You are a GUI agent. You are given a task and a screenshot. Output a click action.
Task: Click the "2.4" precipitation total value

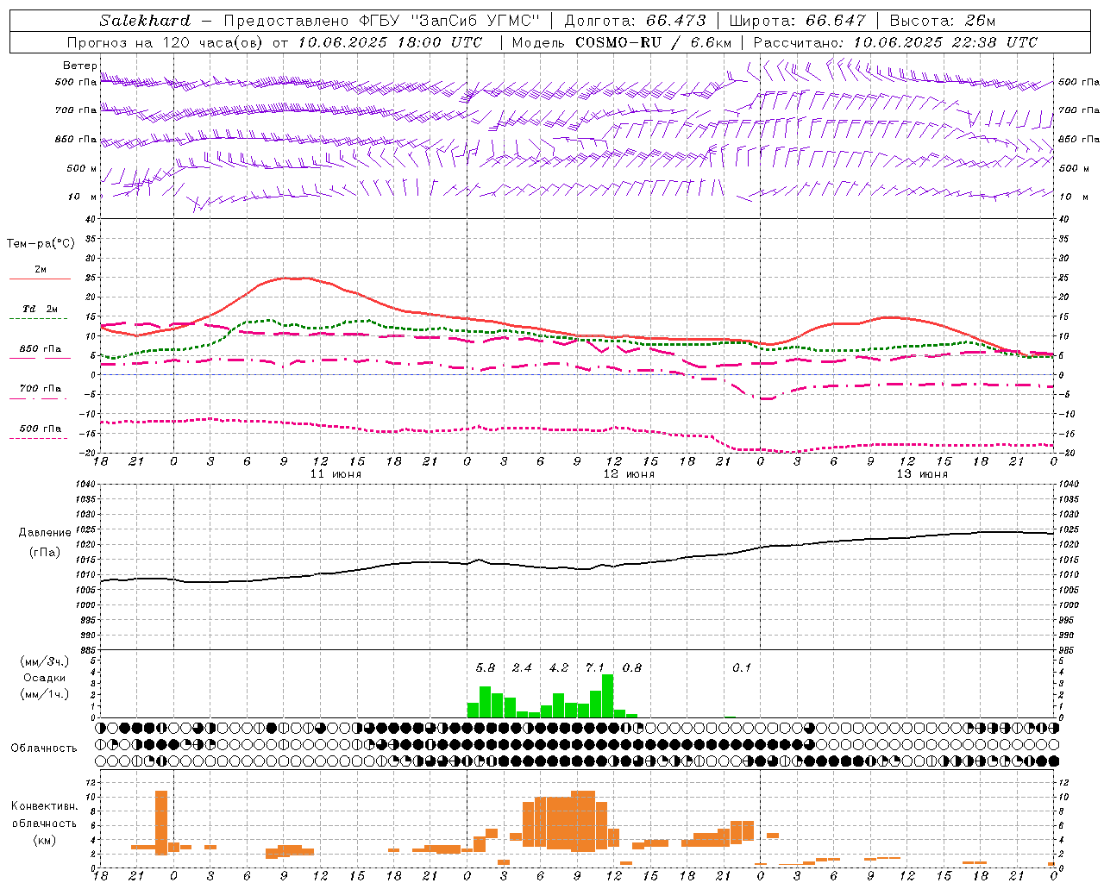522,667
